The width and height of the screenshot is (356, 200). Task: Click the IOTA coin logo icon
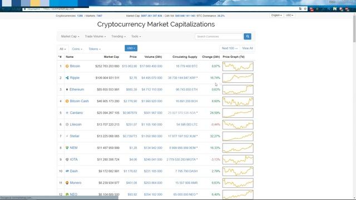[67, 159]
